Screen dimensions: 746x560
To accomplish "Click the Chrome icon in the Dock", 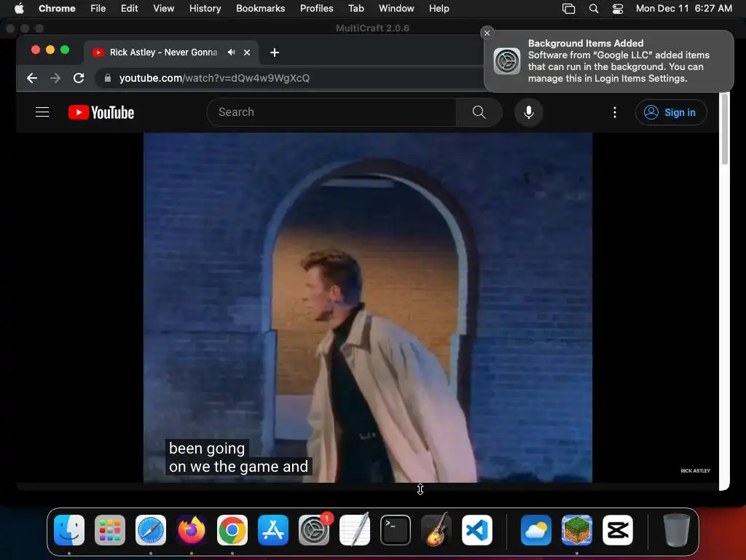I will (232, 530).
